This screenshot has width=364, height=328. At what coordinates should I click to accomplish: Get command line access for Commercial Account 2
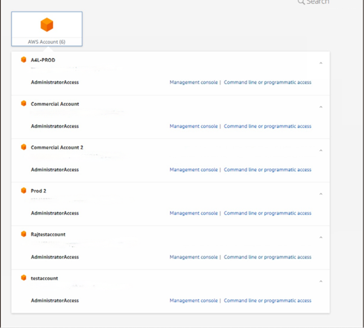tap(267, 169)
